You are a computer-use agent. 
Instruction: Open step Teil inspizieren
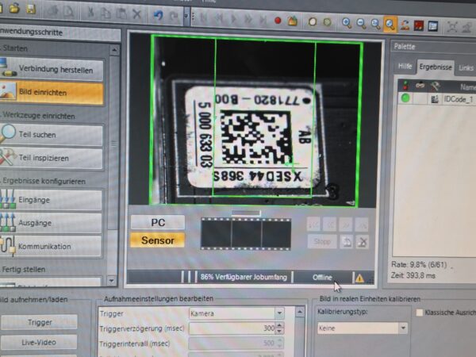[x=51, y=158]
